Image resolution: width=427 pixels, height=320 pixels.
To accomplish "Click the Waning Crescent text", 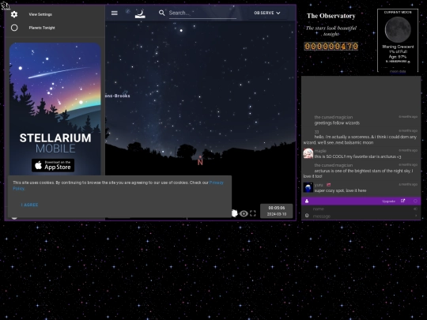I will (398, 47).
